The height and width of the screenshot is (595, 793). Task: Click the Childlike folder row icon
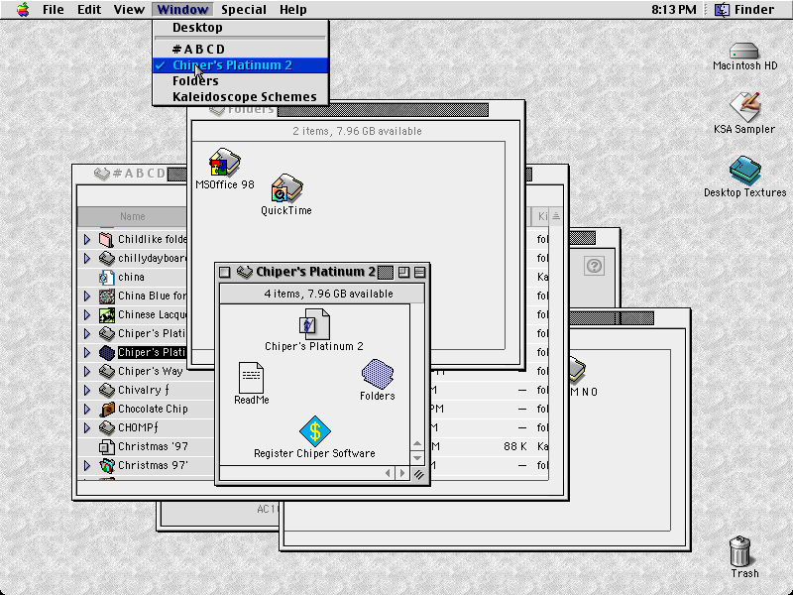(106, 239)
